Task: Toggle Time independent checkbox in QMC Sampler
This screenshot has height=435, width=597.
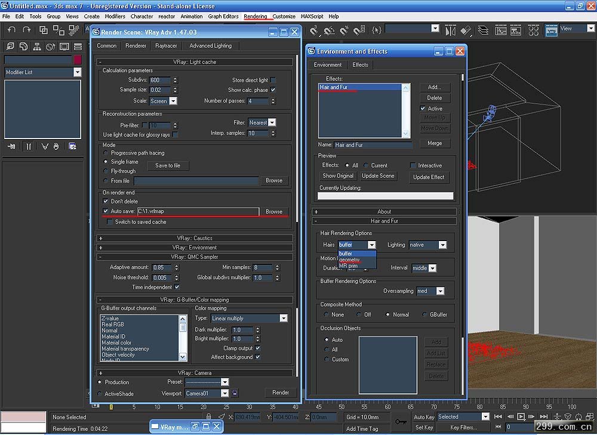Action: (x=177, y=287)
